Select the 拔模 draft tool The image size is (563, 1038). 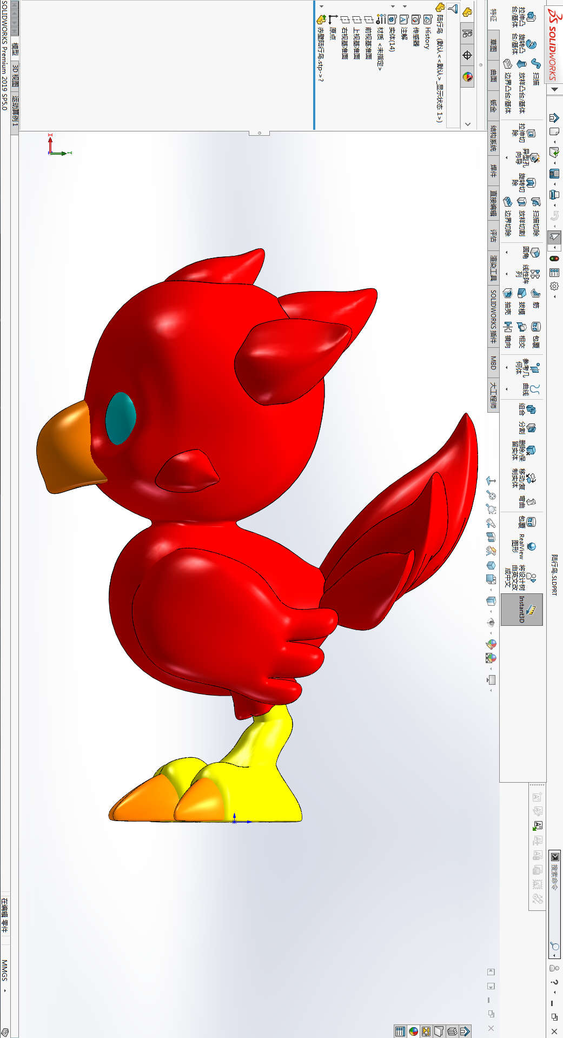pyautogui.click(x=522, y=301)
